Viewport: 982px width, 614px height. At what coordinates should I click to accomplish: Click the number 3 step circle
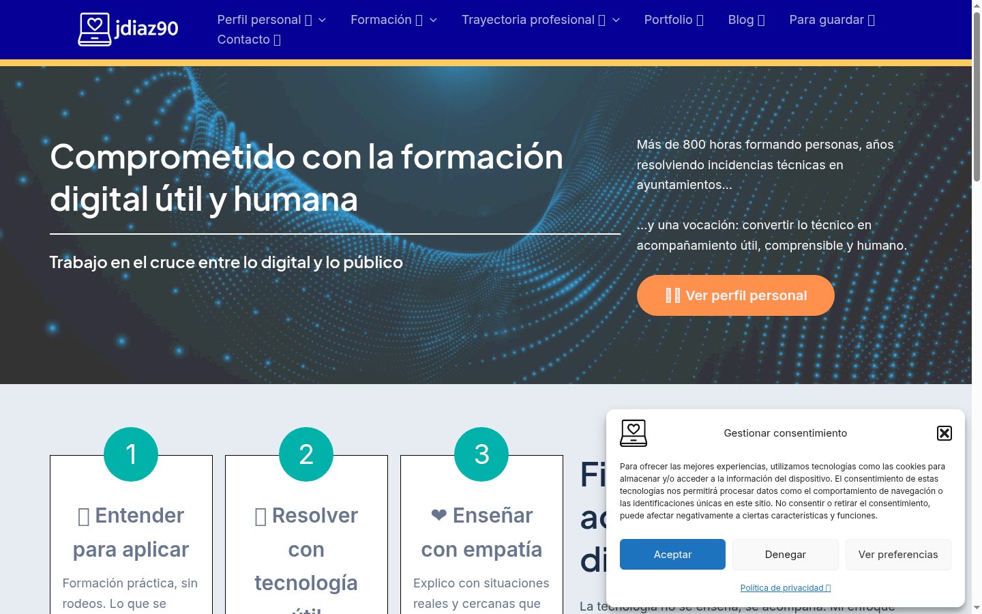click(481, 454)
